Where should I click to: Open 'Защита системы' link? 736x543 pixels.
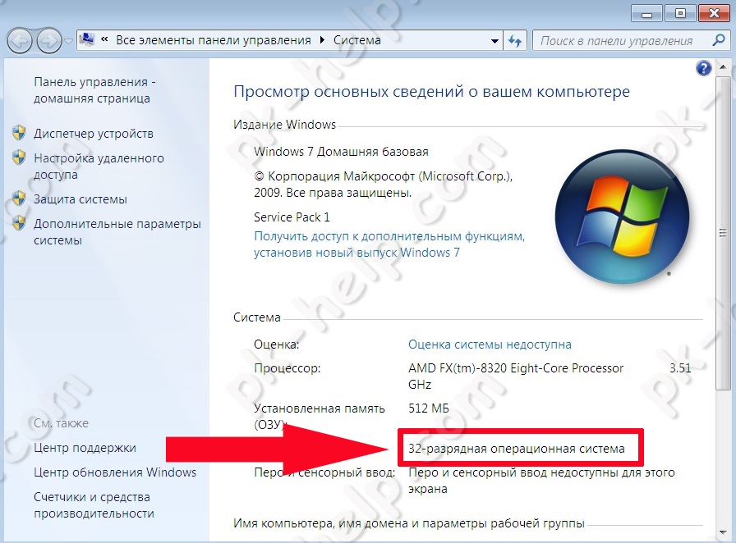click(x=80, y=199)
